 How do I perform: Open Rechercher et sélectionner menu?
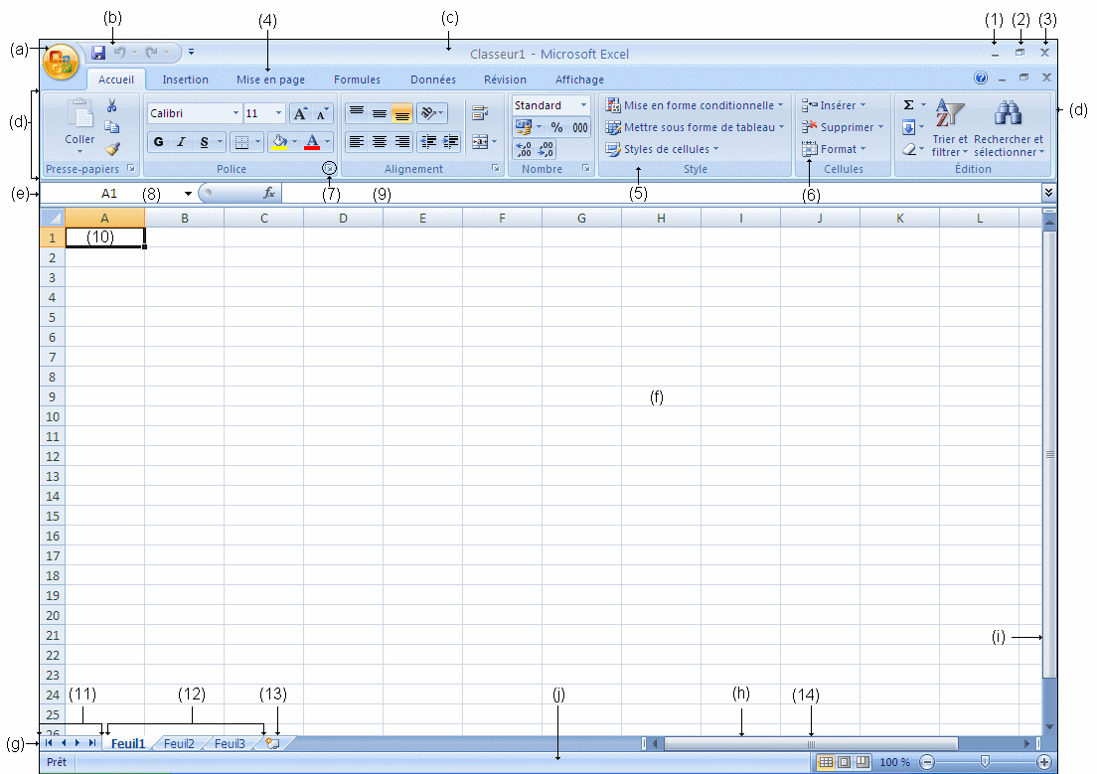coord(1009,127)
